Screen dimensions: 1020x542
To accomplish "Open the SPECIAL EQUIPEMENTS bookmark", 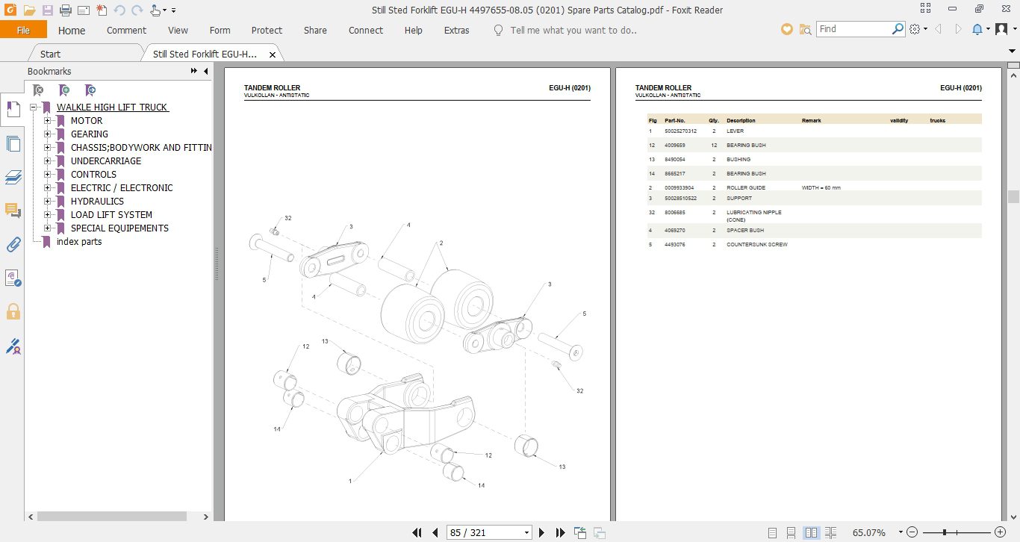I will point(119,228).
